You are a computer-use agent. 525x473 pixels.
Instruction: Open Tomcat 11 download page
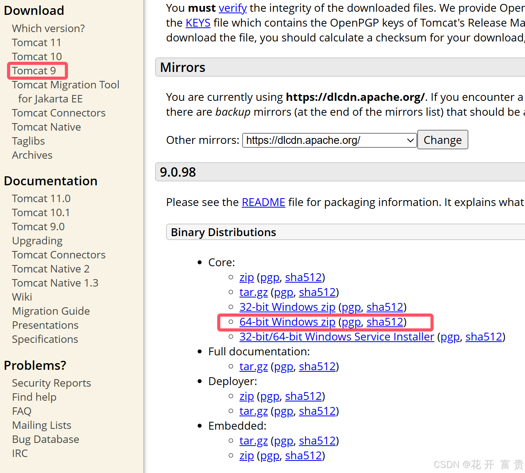click(37, 43)
